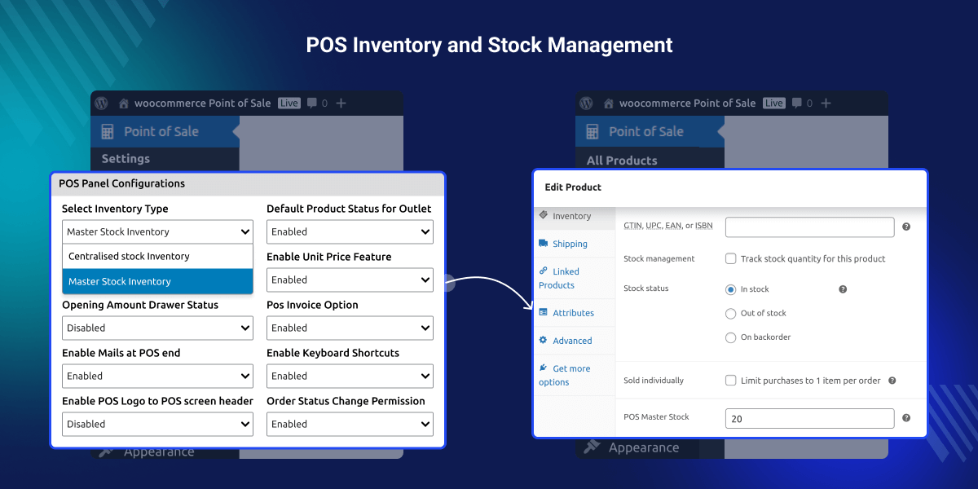Choose Centralised stock Inventory option
978x489 pixels.
(158, 256)
